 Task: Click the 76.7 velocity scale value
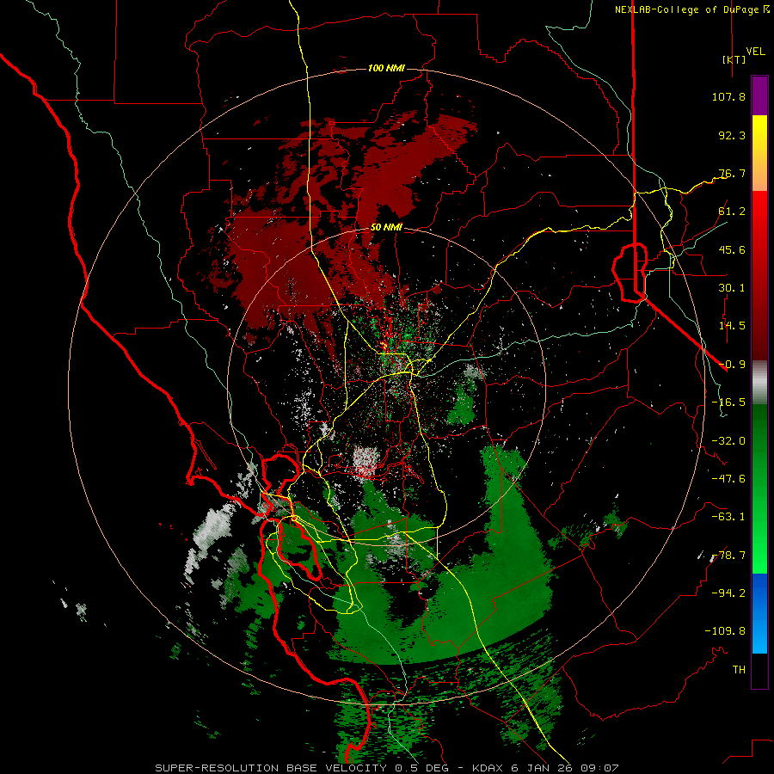pyautogui.click(x=732, y=173)
